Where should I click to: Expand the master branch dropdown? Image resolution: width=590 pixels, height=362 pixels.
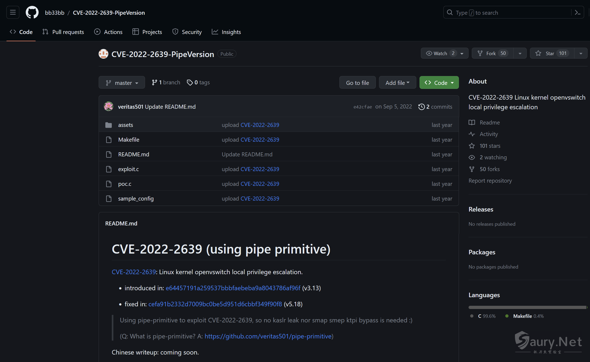[x=122, y=82]
